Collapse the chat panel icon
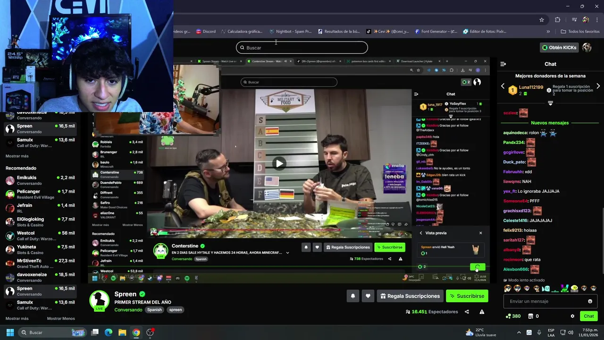 503,64
